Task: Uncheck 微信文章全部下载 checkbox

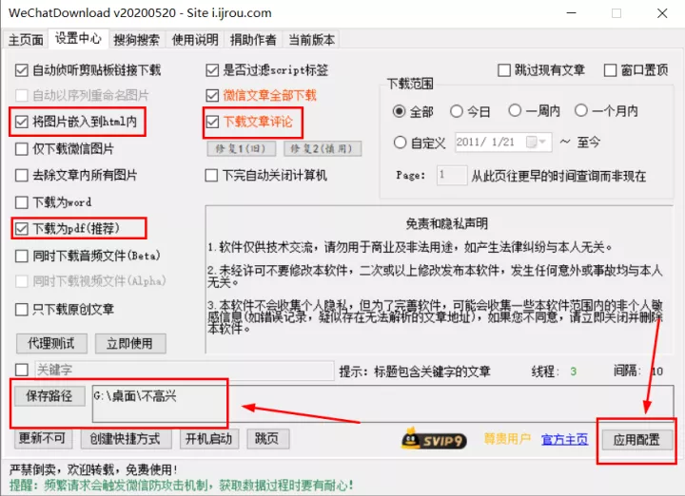Action: point(212,96)
